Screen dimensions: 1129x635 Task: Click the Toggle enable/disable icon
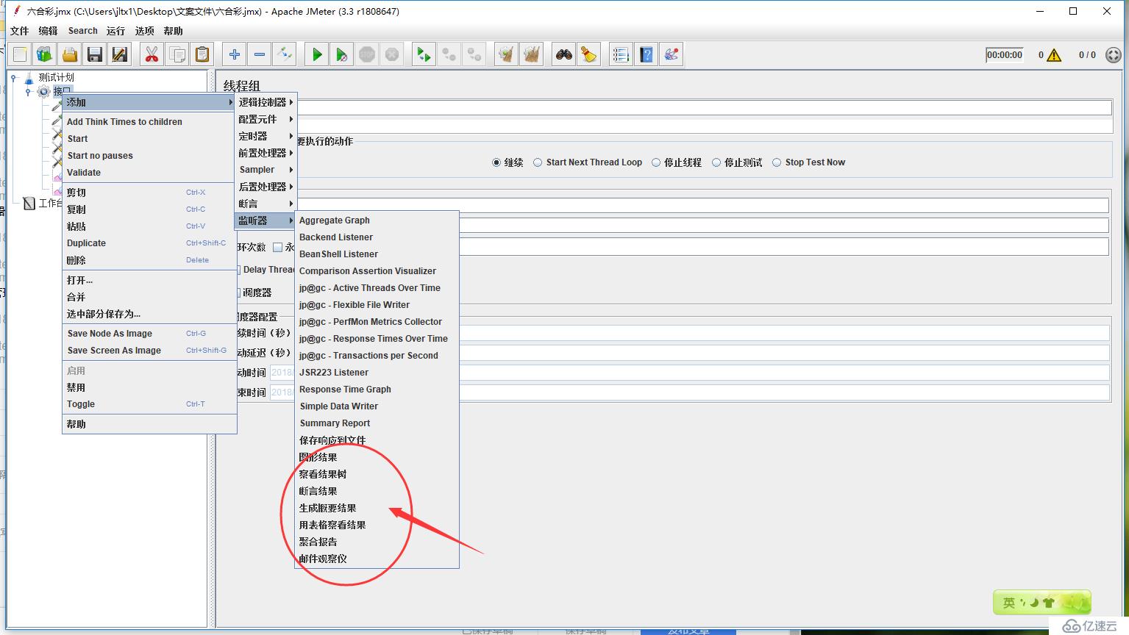(x=285, y=54)
